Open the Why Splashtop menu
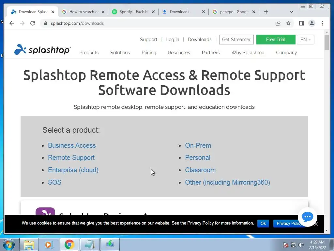Image resolution: width=334 pixels, height=251 pixels. click(x=248, y=53)
